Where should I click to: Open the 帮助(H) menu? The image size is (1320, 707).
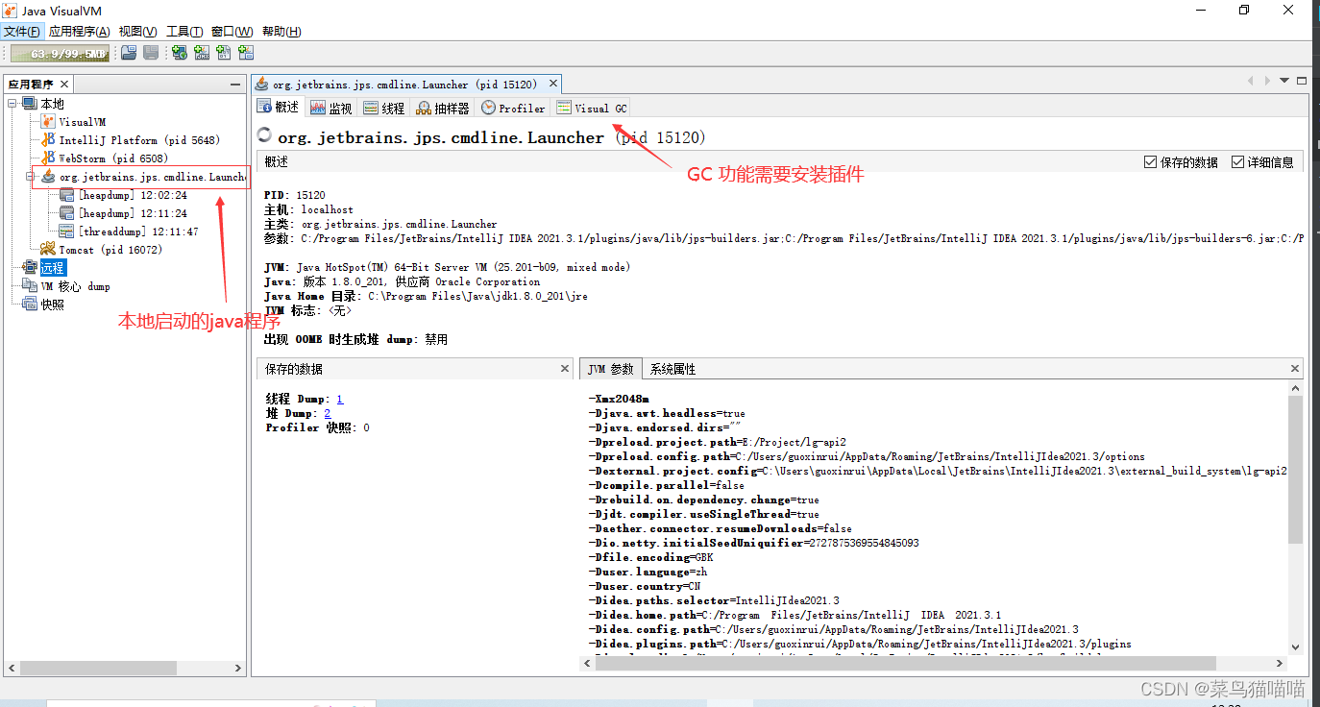tap(281, 32)
